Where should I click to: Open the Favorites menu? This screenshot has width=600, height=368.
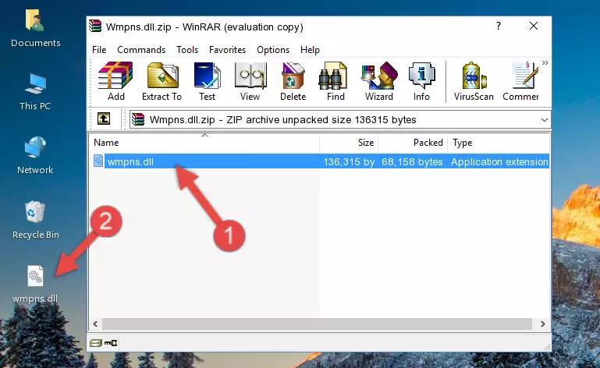pos(227,50)
